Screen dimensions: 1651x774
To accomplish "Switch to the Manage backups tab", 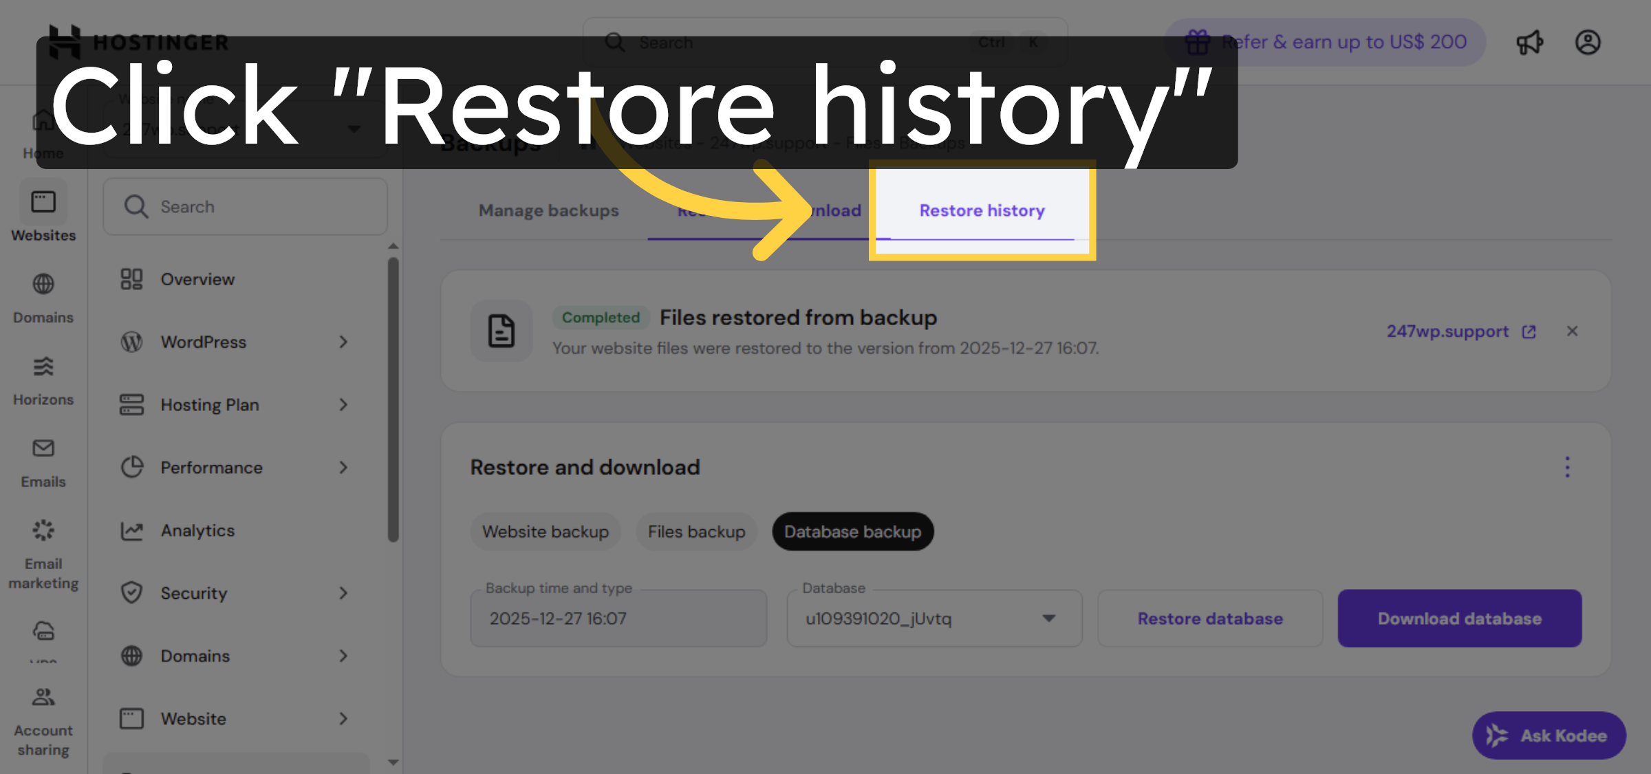I will pos(548,210).
